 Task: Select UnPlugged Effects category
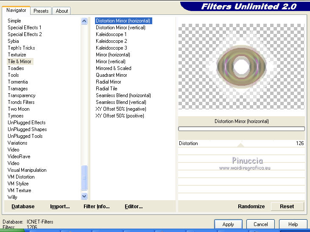point(27,123)
